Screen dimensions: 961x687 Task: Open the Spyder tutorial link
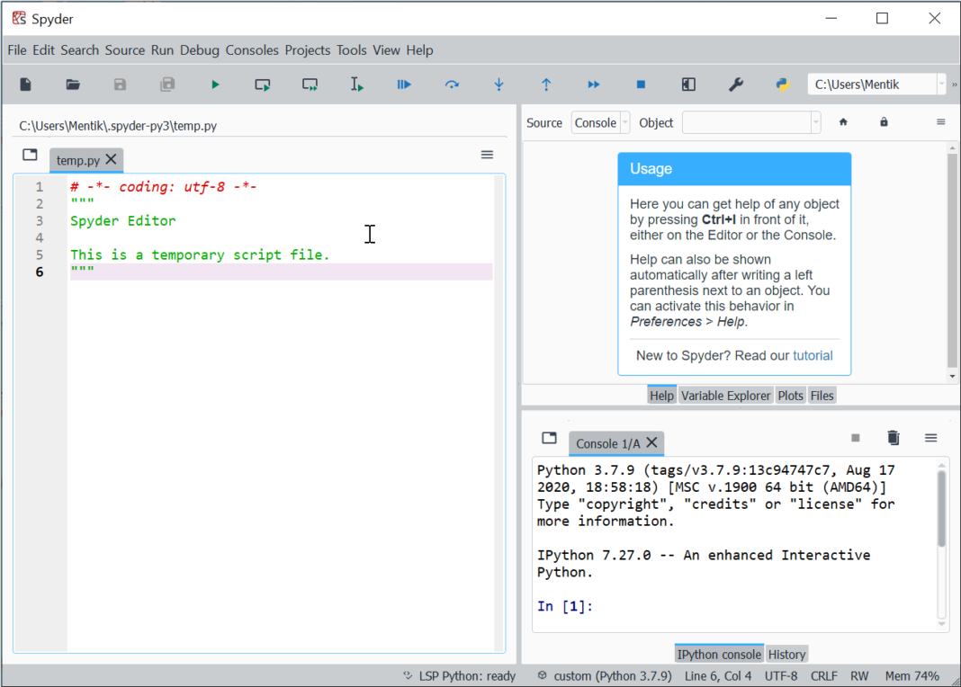[813, 355]
